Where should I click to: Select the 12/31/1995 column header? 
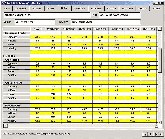(x=132, y=29)
